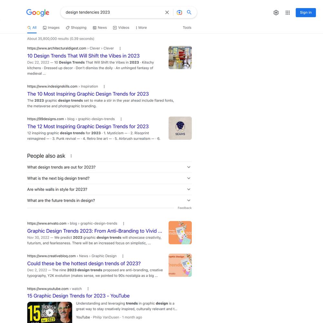Click the blue magnifier search icon

189,12
